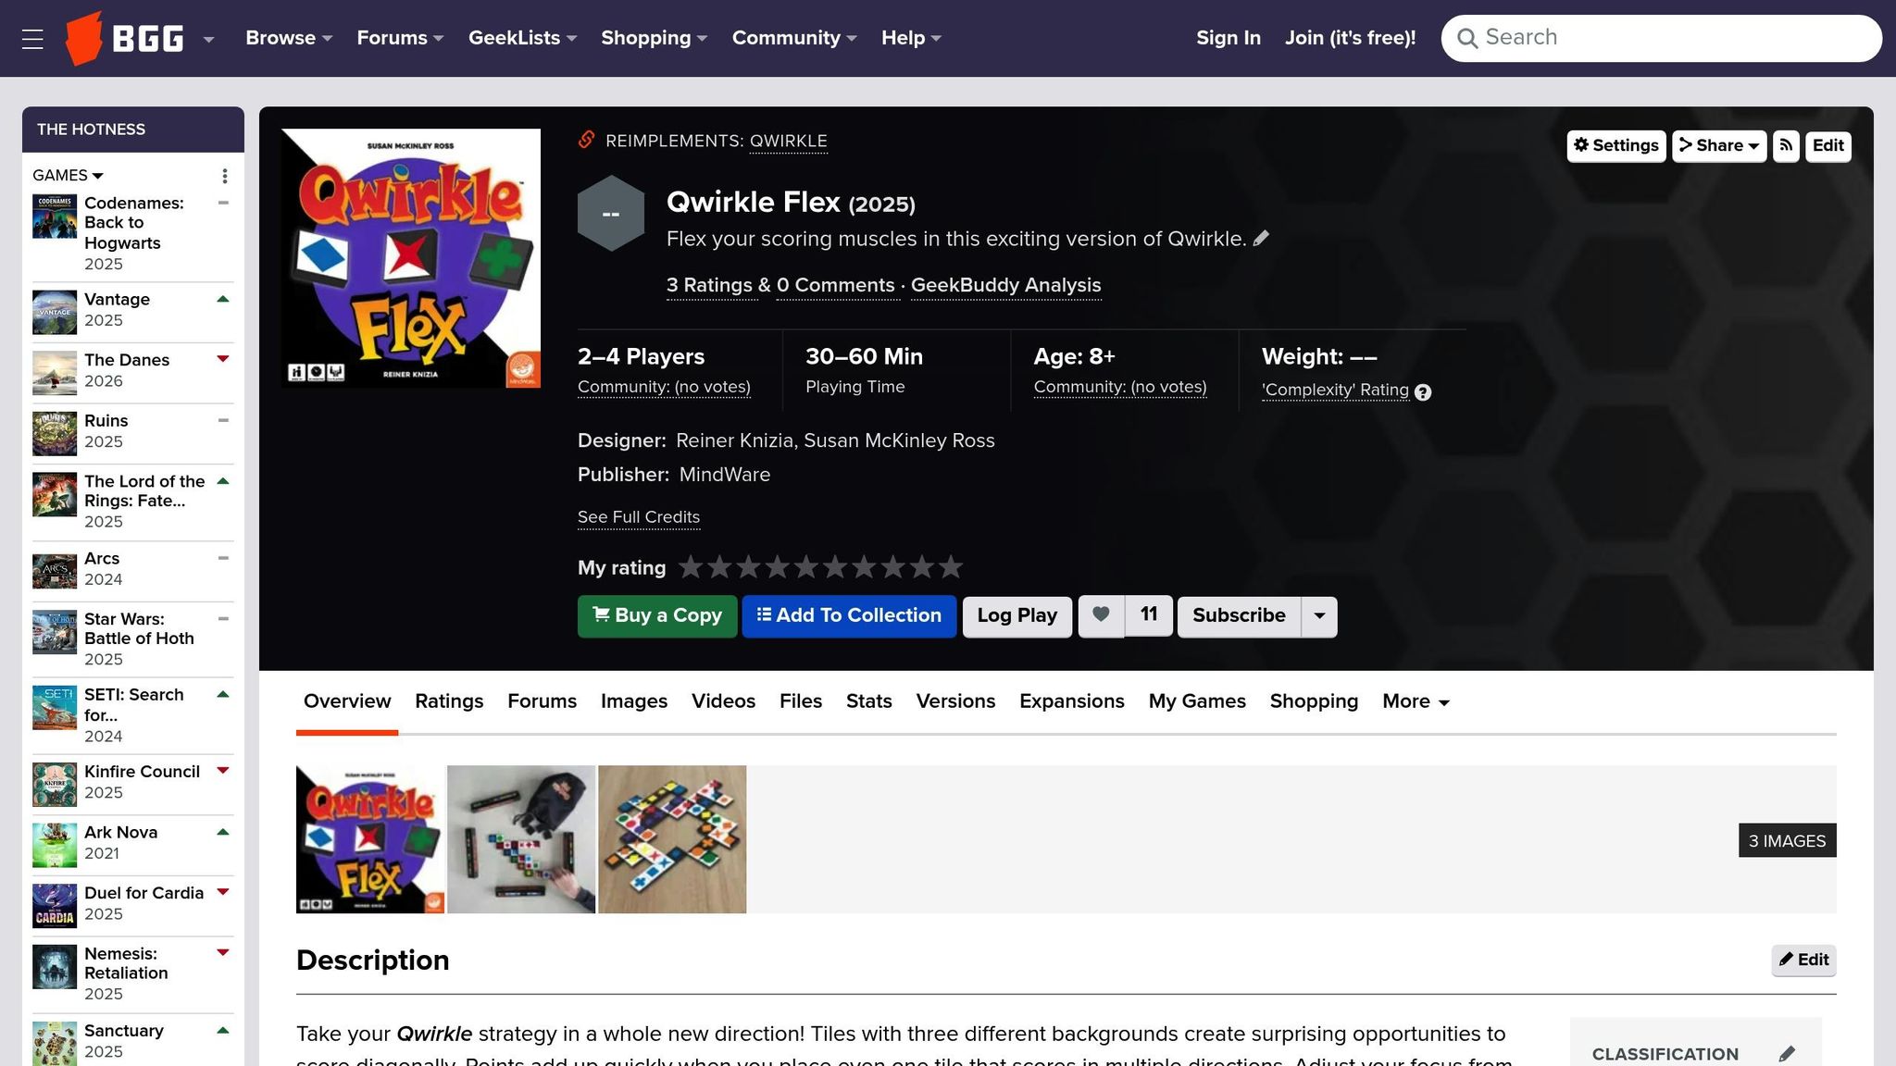Click the pencil icon beside the tagline
The height and width of the screenshot is (1066, 1896).
click(1261, 239)
